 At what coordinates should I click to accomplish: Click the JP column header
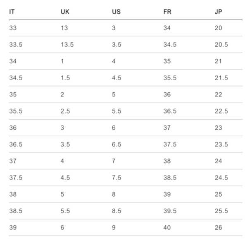click(219, 12)
